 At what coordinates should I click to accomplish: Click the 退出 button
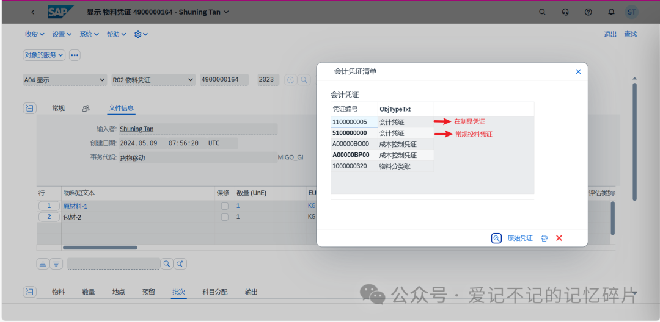(610, 34)
